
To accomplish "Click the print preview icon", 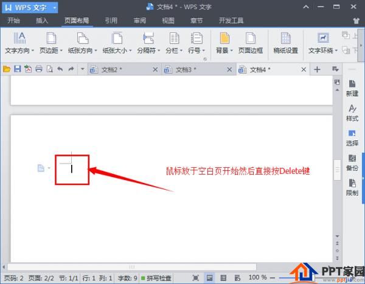I will (50, 69).
